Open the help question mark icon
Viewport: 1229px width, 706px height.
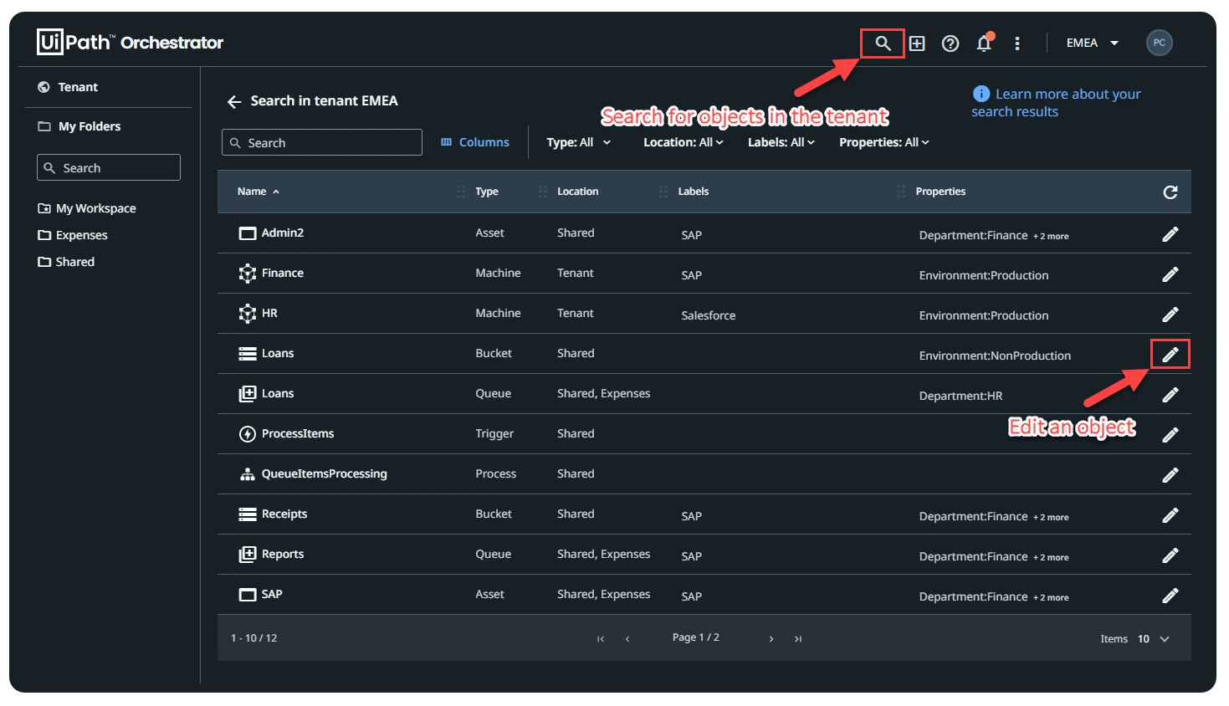pyautogui.click(x=950, y=43)
